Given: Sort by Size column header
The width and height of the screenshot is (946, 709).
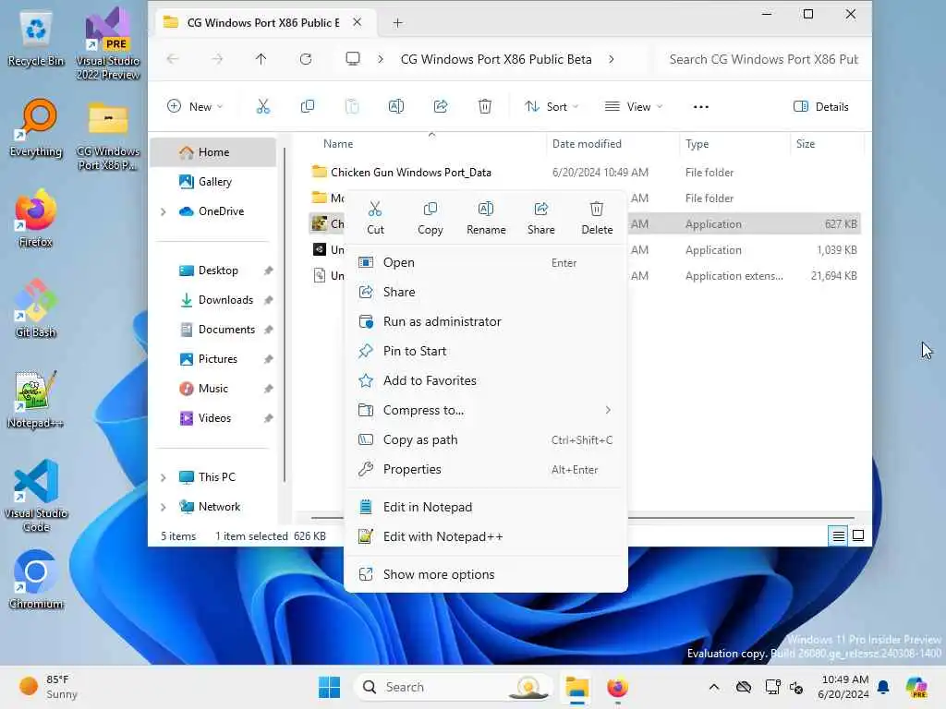Looking at the screenshot, I should click(827, 144).
